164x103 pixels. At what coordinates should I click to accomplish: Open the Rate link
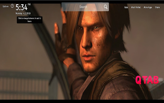126,7
